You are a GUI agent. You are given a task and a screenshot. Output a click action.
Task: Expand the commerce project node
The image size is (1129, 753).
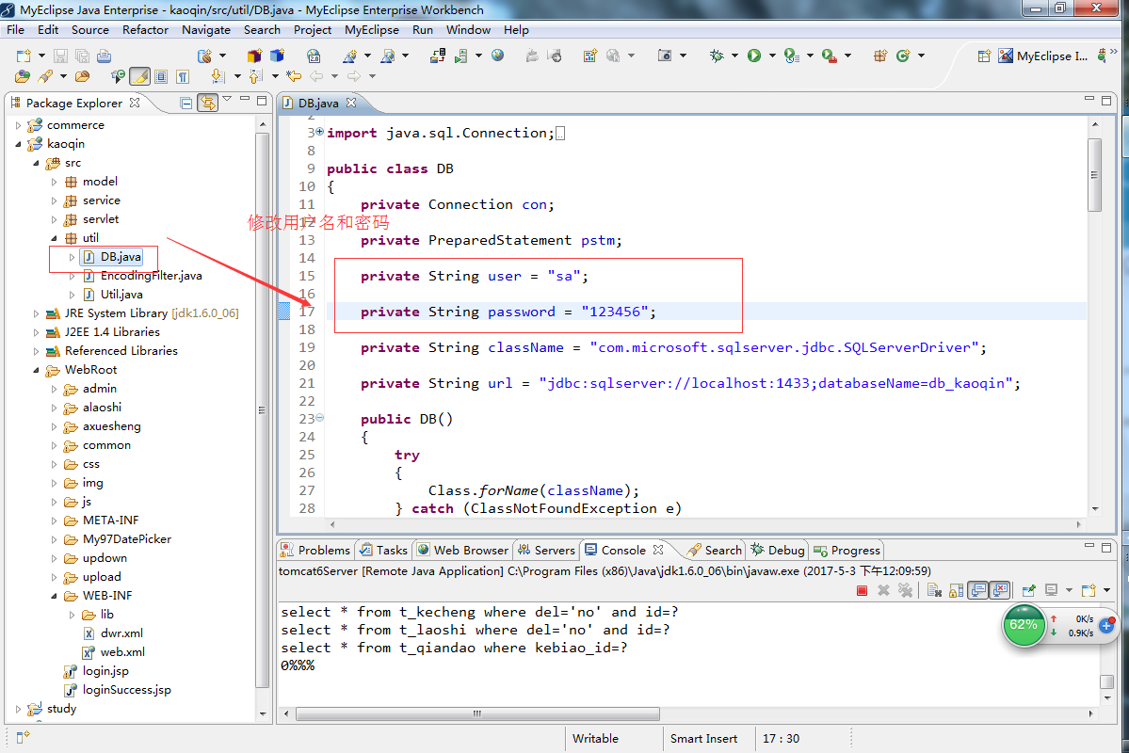[18, 125]
